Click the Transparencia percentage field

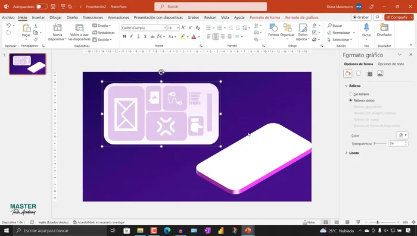tap(396, 143)
